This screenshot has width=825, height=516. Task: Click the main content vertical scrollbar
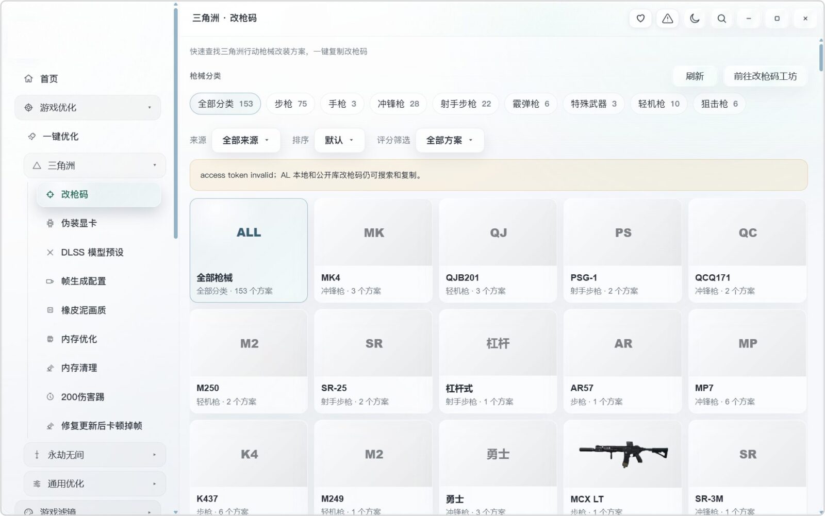821,58
